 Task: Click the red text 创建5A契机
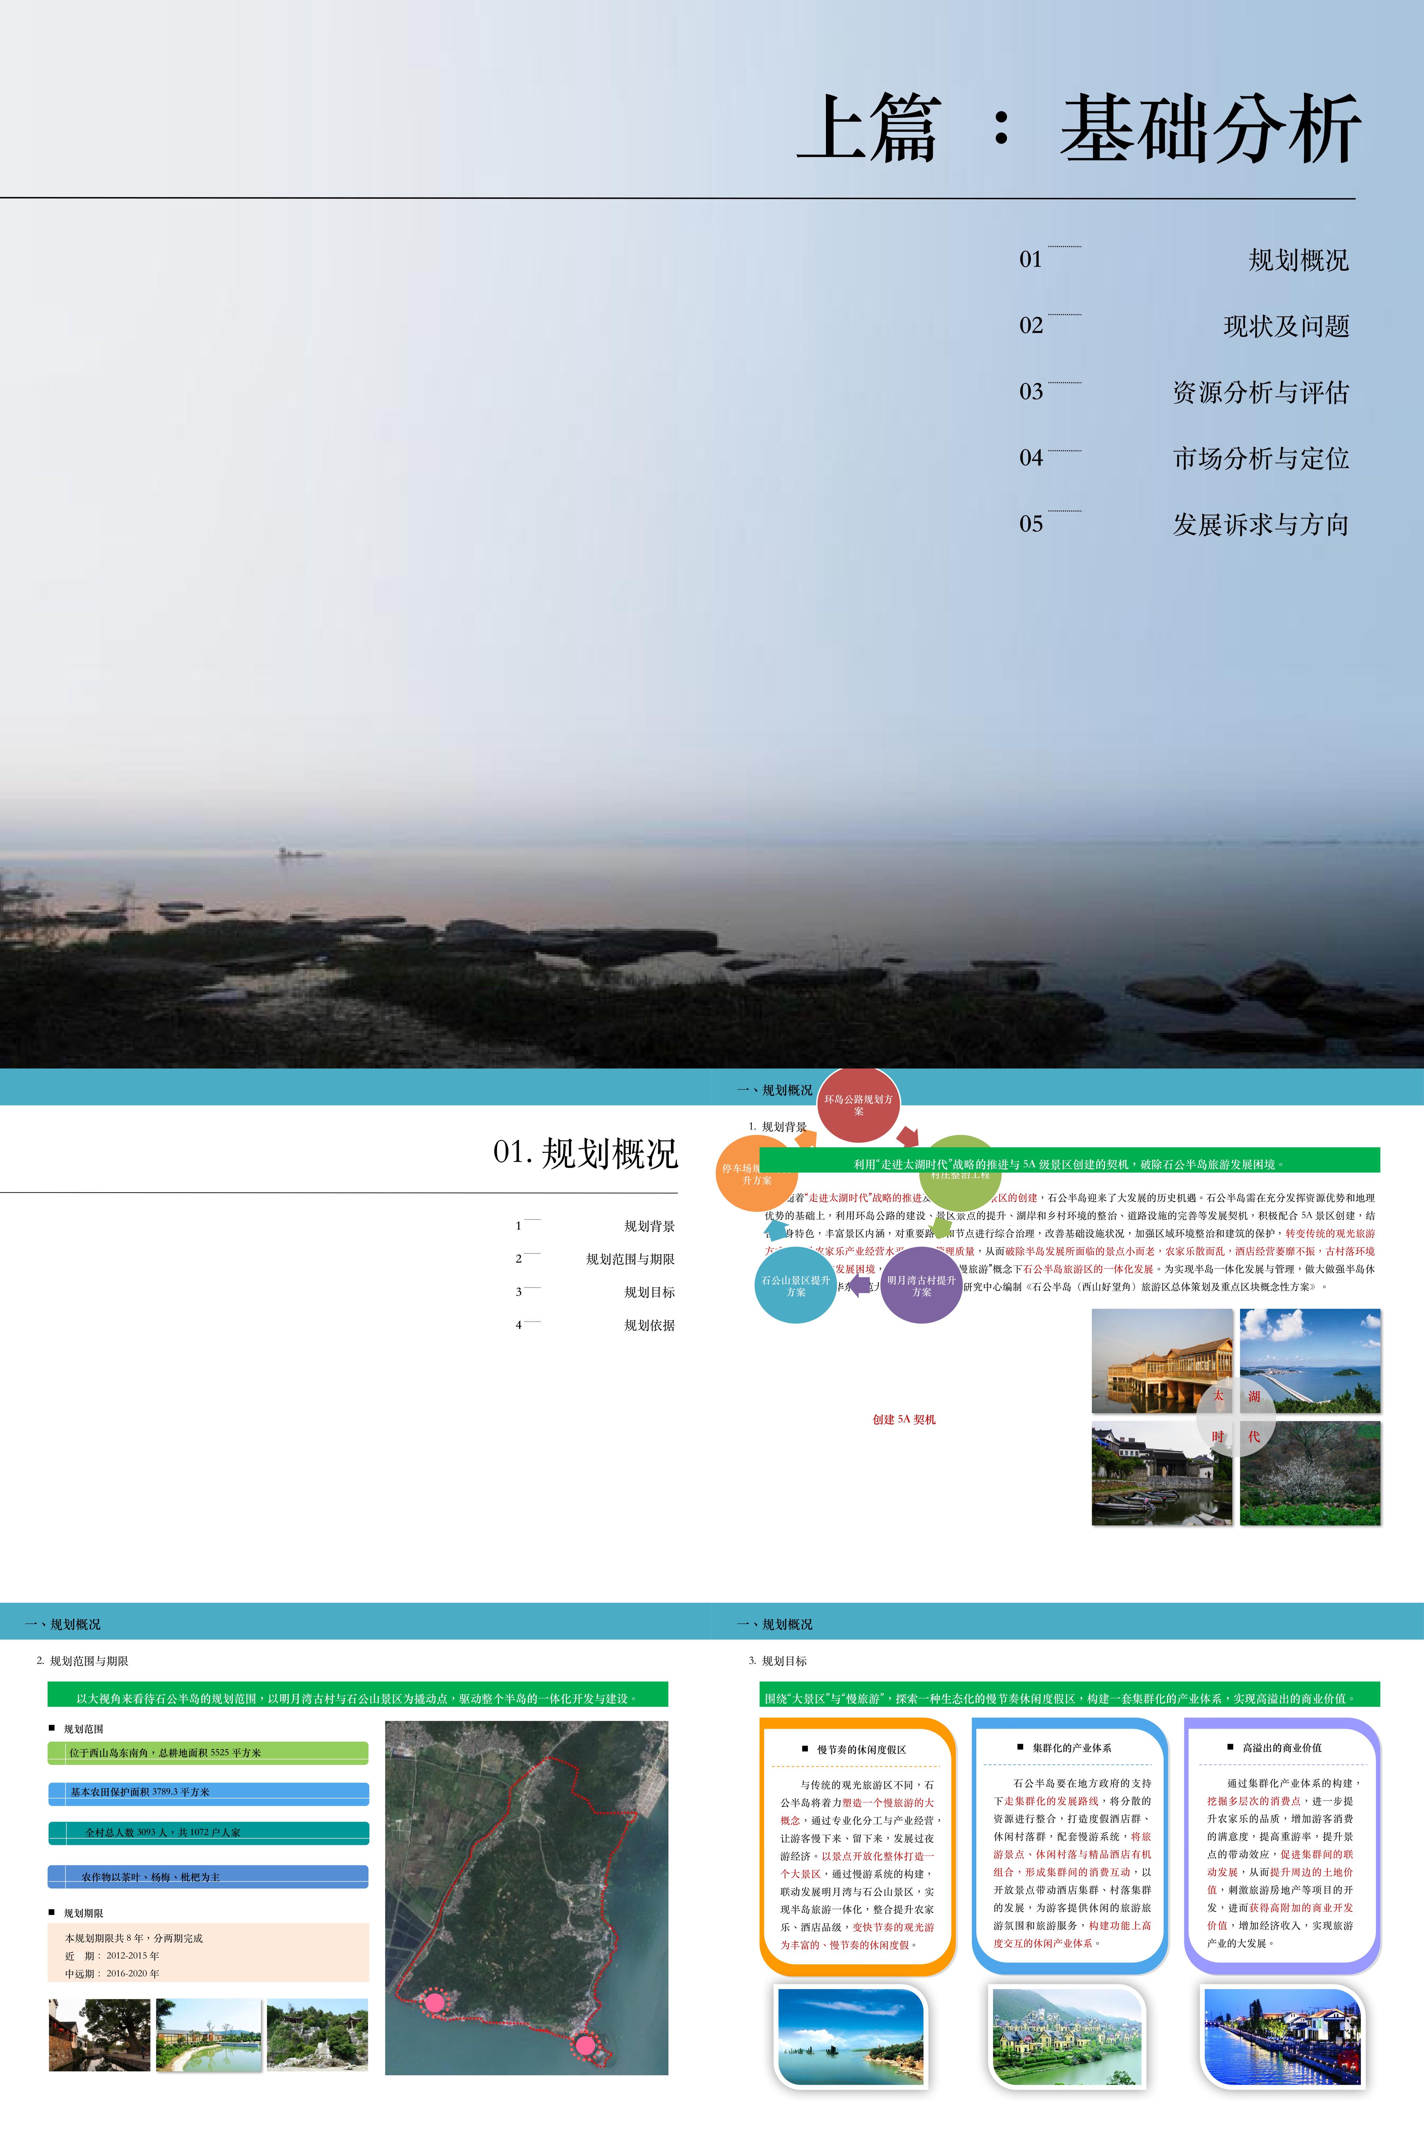[904, 1419]
